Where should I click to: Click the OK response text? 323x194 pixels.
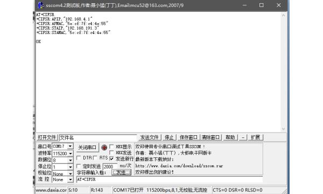(x=38, y=41)
